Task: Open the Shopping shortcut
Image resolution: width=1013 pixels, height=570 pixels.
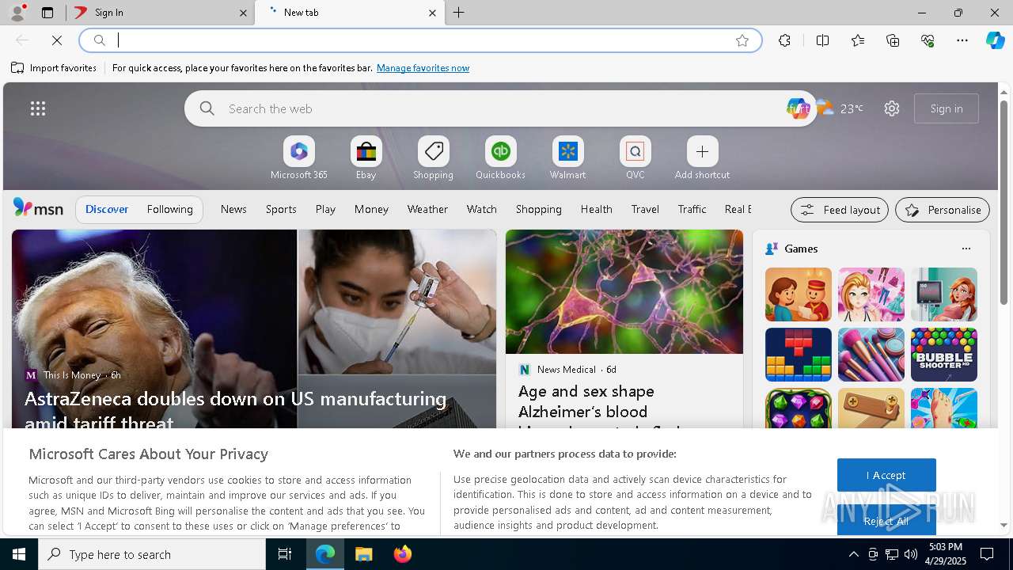Action: coord(434,158)
